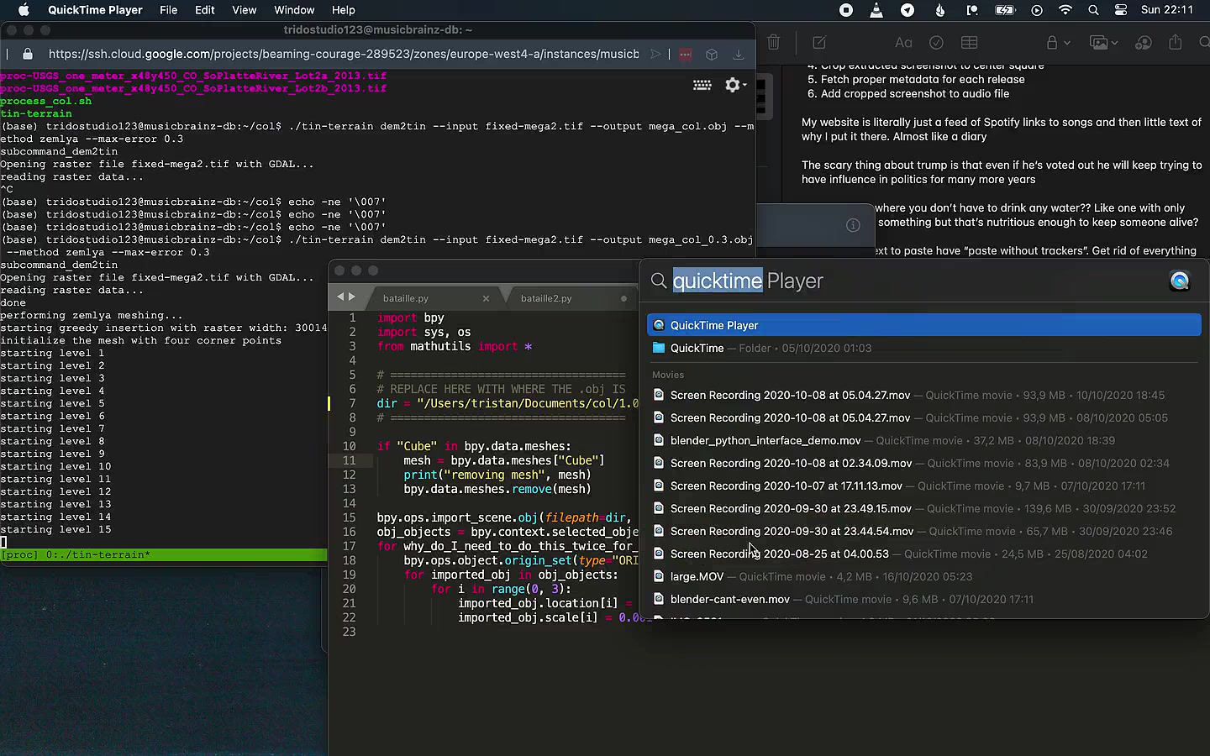Viewport: 1210px width, 756px height.
Task: Close the bataille.py tab
Action: point(486,298)
